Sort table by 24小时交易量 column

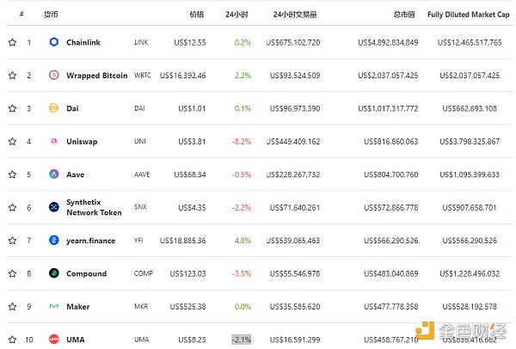[x=295, y=15]
